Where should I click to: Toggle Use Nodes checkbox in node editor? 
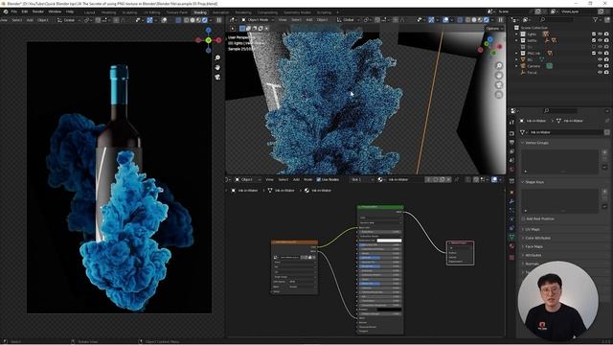(319, 179)
